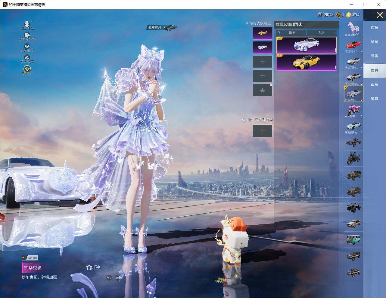Click help icon next to 载具皮肤(17)
386x298 pixels.
(x=300, y=24)
